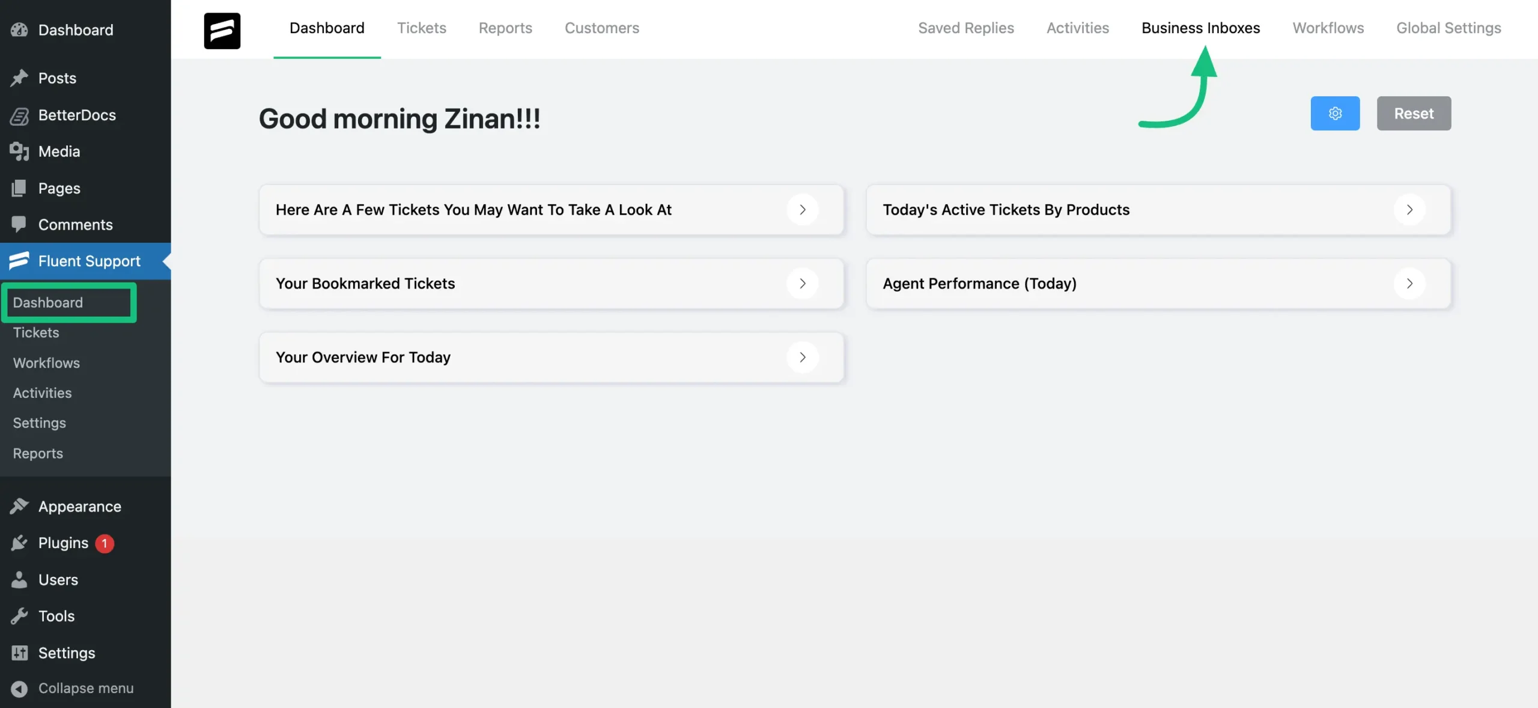The height and width of the screenshot is (708, 1538).
Task: Open dashboard settings with the blue gear icon
Action: 1335,113
